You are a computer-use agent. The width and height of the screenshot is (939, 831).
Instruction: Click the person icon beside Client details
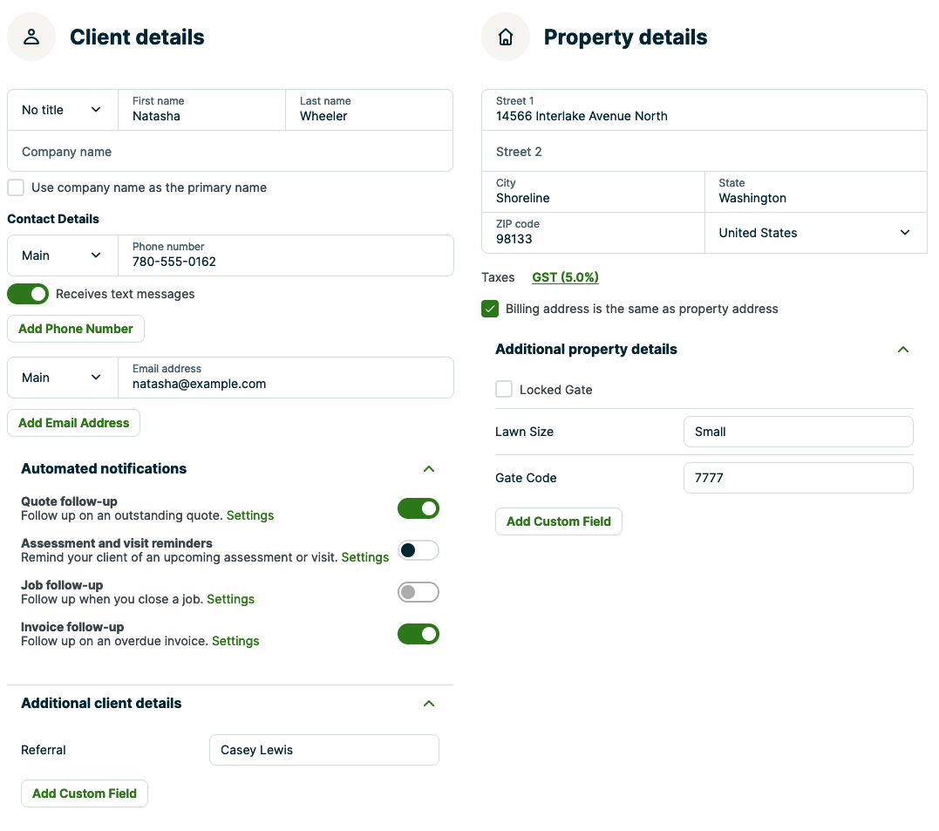tap(31, 37)
